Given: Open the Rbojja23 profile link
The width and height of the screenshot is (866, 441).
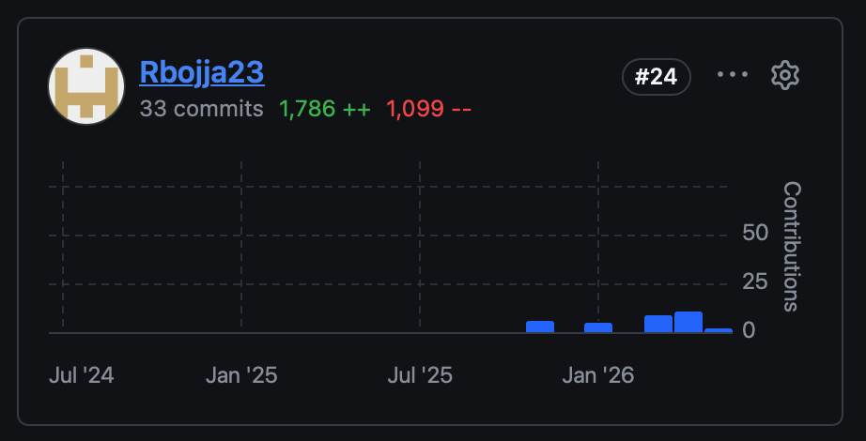Looking at the screenshot, I should click(202, 73).
